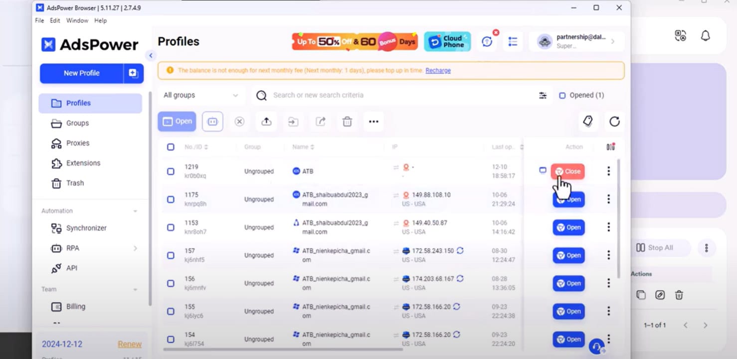Open the File menu
This screenshot has height=359, width=737.
[39, 20]
